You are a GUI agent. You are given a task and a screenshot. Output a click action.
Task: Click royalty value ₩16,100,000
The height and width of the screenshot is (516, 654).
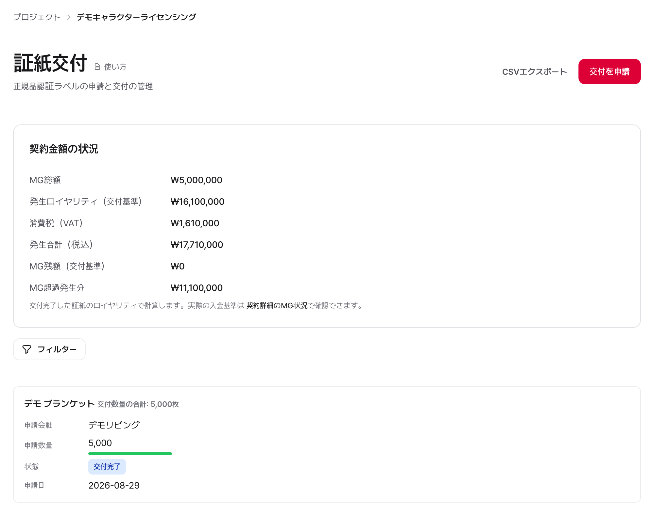pyautogui.click(x=198, y=202)
